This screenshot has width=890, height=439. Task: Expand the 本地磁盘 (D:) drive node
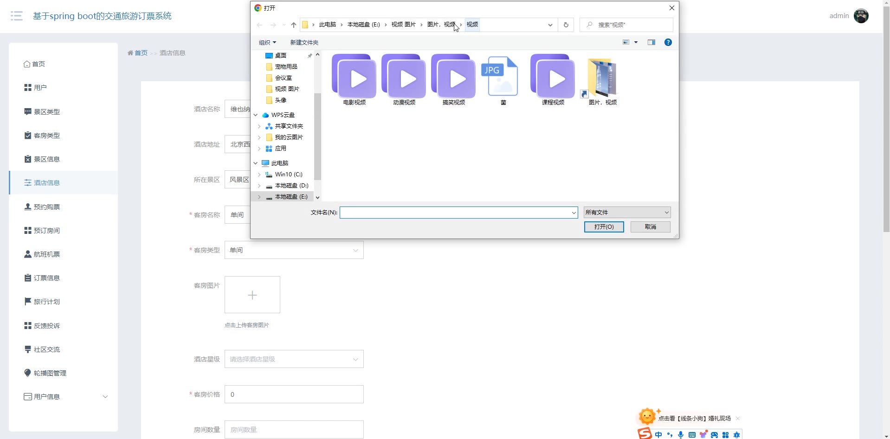coord(259,186)
